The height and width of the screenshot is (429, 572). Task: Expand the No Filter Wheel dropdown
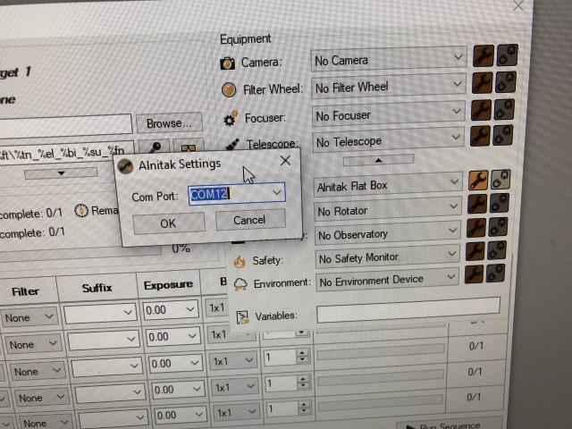coord(458,84)
